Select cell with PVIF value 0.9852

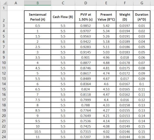(86, 26)
